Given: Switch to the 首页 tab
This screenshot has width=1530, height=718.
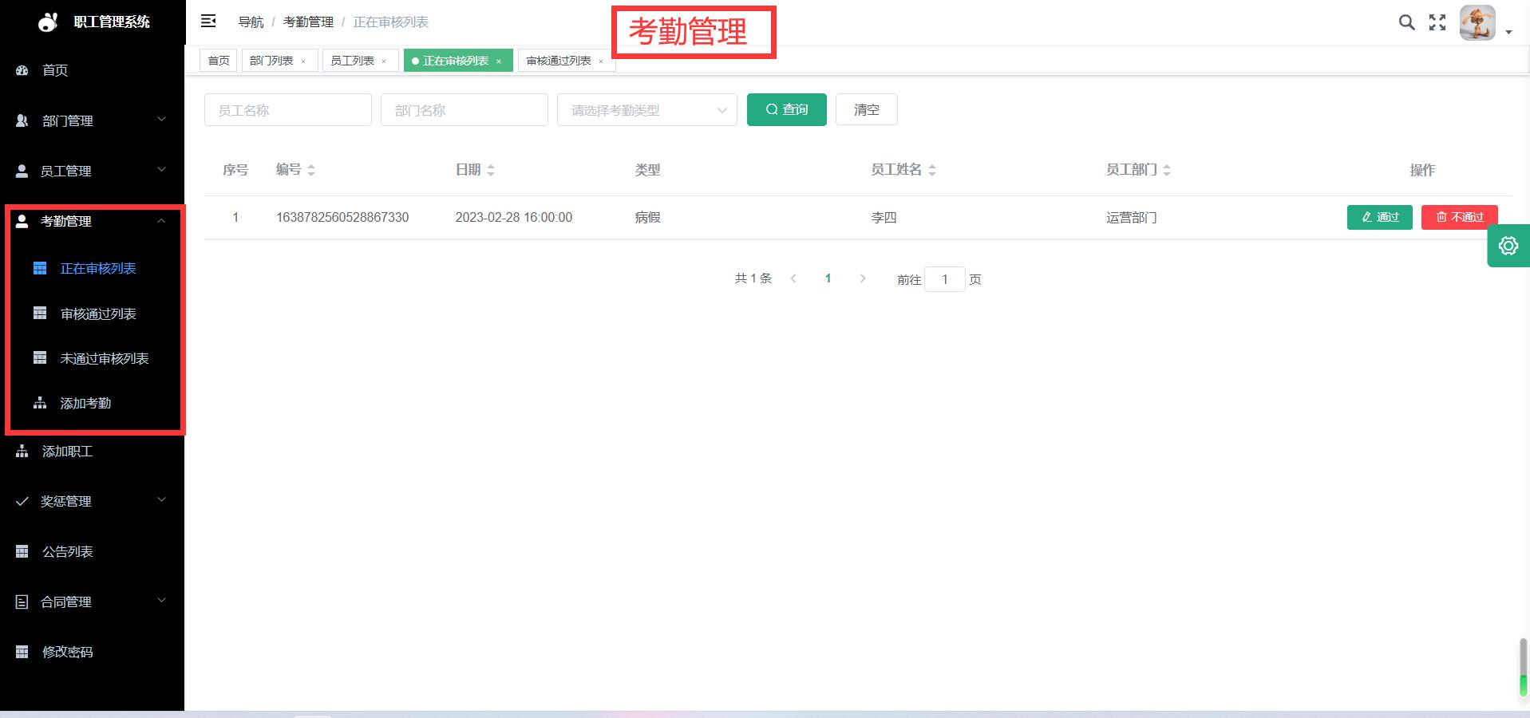Looking at the screenshot, I should (218, 61).
